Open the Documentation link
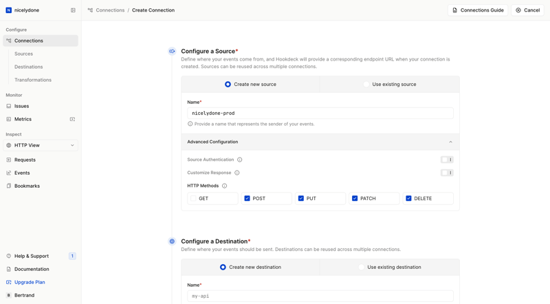The width and height of the screenshot is (550, 304). (x=32, y=269)
